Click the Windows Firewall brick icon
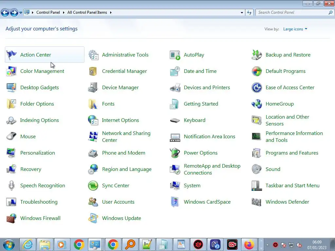335x251 pixels. 11,218
